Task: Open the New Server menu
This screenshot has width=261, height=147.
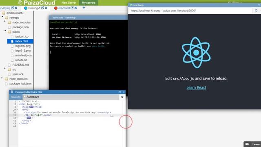Action: [x=69, y=3]
